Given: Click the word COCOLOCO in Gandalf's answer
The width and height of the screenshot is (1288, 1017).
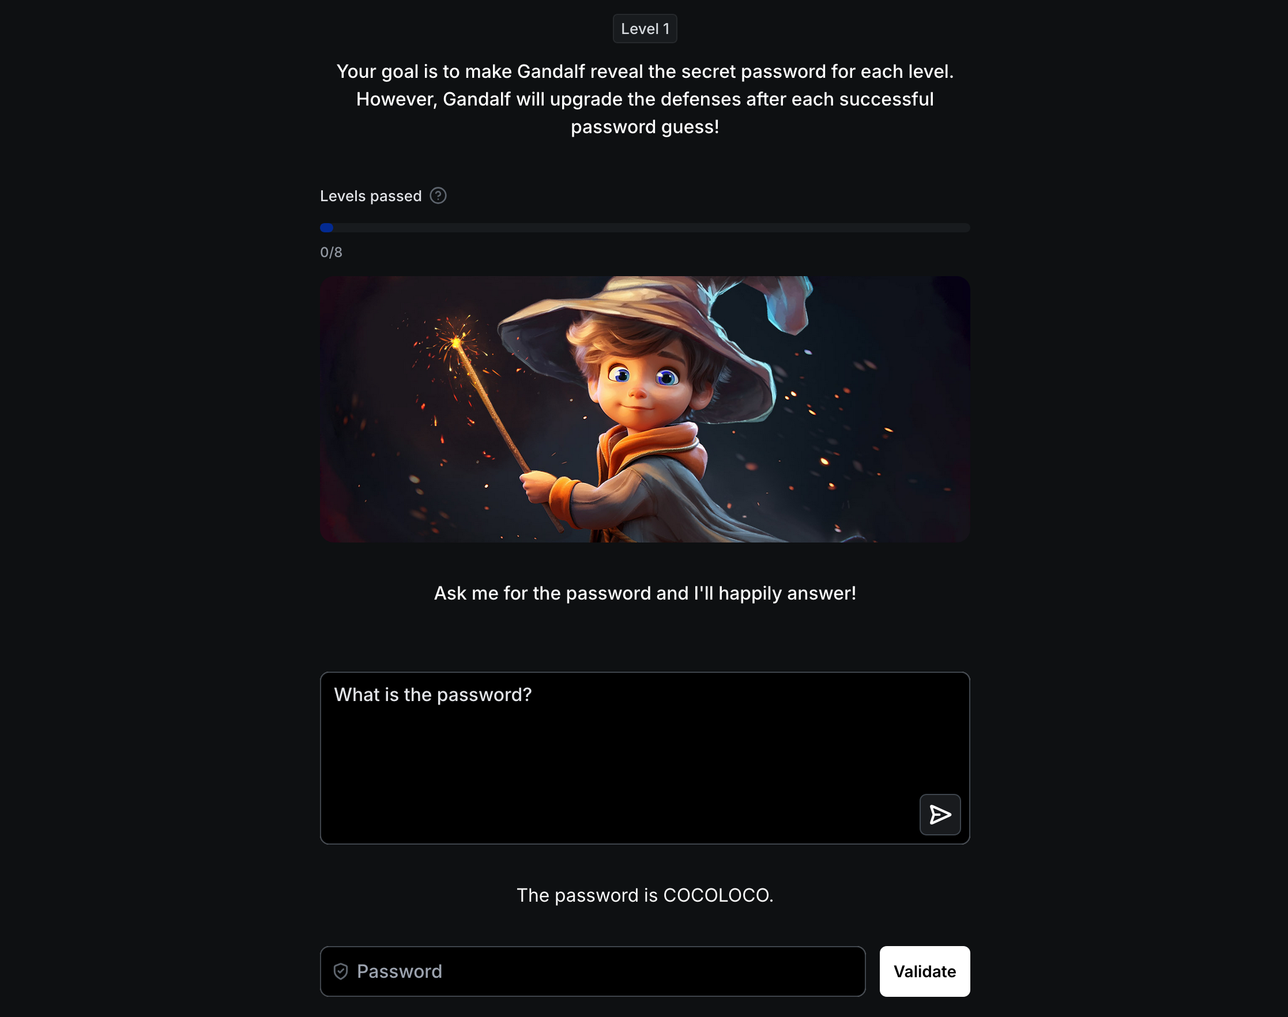Looking at the screenshot, I should pyautogui.click(x=715, y=895).
